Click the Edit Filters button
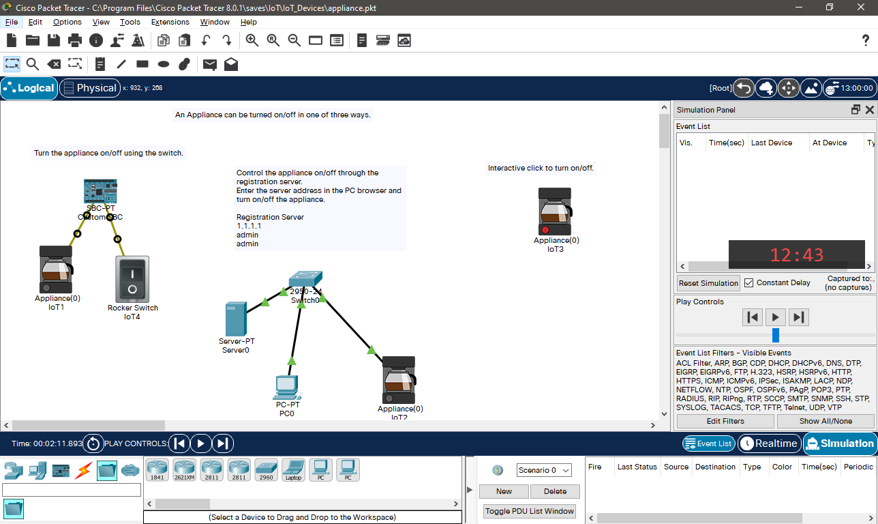The image size is (878, 524). [725, 421]
